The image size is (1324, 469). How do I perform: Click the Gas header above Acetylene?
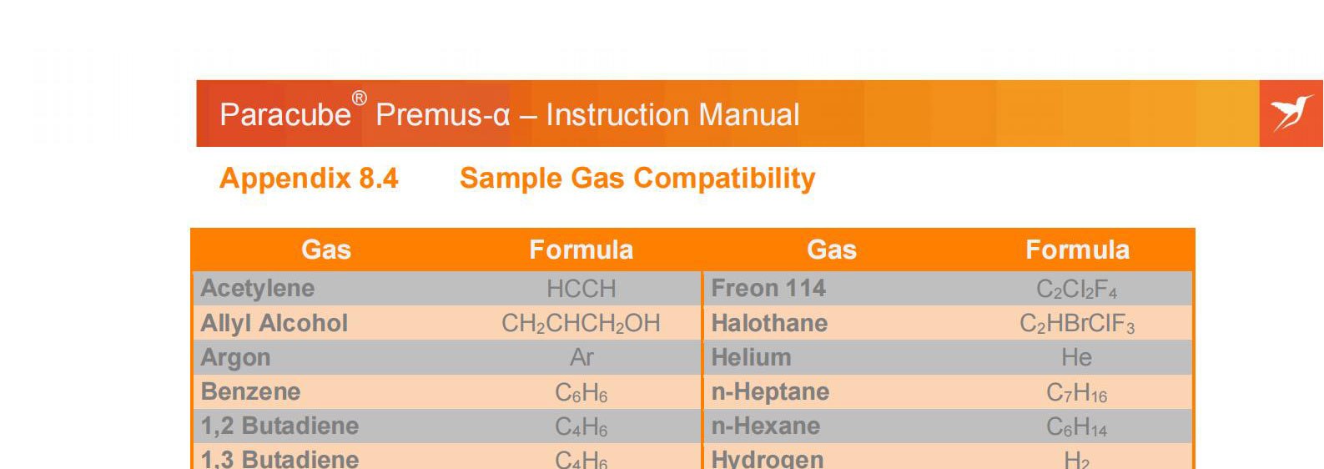point(325,250)
